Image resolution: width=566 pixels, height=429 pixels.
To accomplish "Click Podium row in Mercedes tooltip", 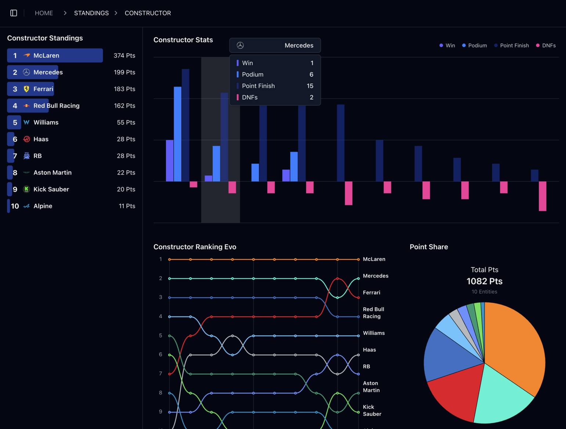I will coord(275,74).
